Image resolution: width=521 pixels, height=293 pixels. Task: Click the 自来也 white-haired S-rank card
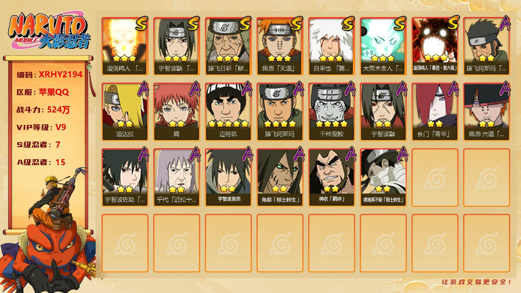coord(331,46)
